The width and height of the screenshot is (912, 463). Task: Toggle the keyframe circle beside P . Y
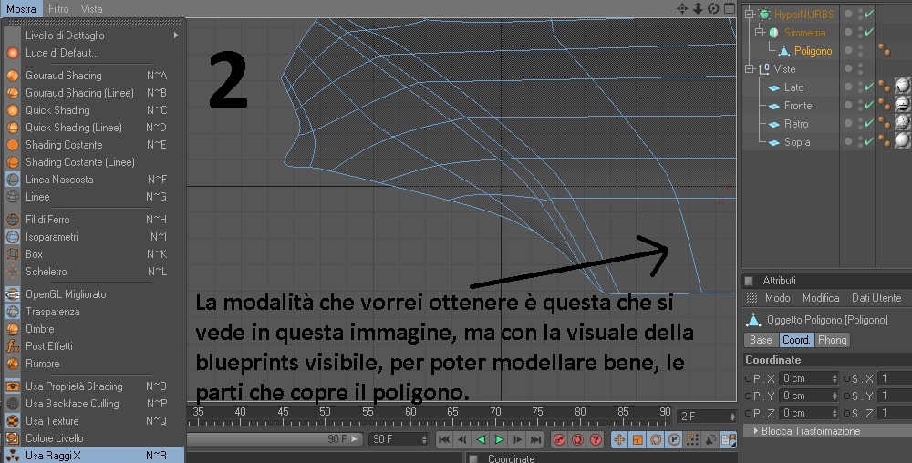(x=748, y=396)
